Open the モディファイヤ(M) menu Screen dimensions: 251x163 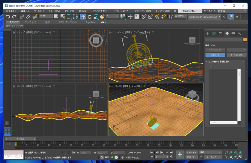pos(100,11)
